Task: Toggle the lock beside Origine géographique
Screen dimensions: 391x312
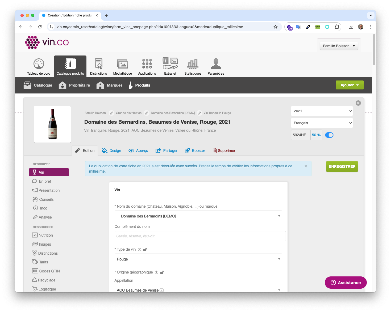Action: point(162,272)
